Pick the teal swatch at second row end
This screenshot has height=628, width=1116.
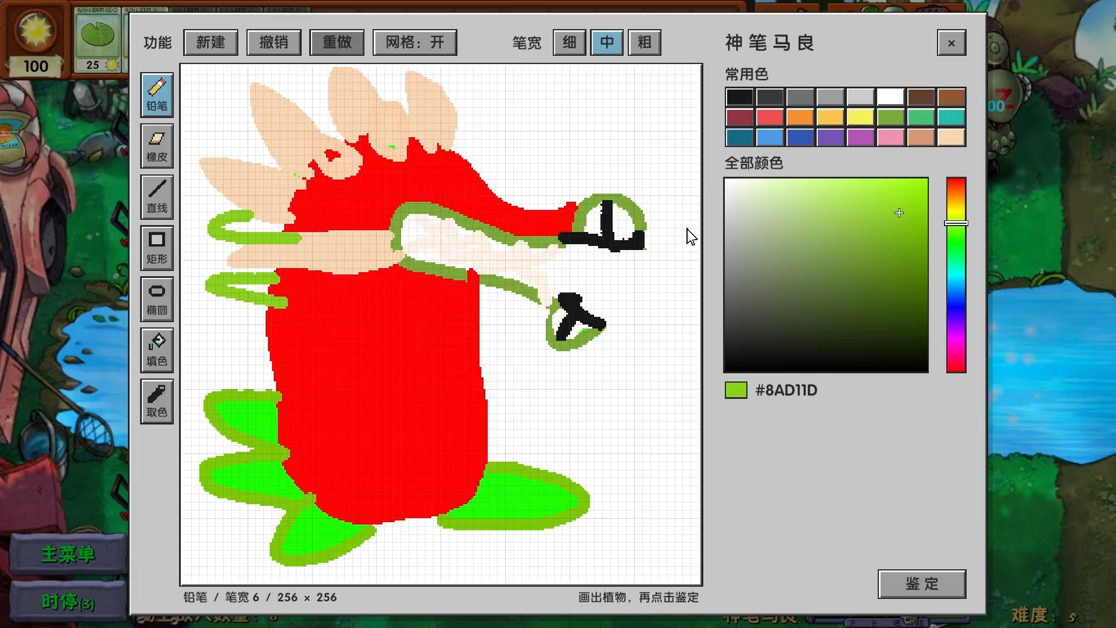tap(951, 117)
